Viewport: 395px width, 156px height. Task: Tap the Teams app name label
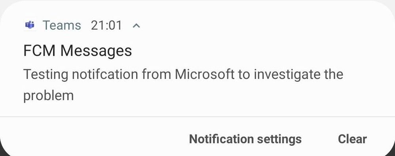62,25
